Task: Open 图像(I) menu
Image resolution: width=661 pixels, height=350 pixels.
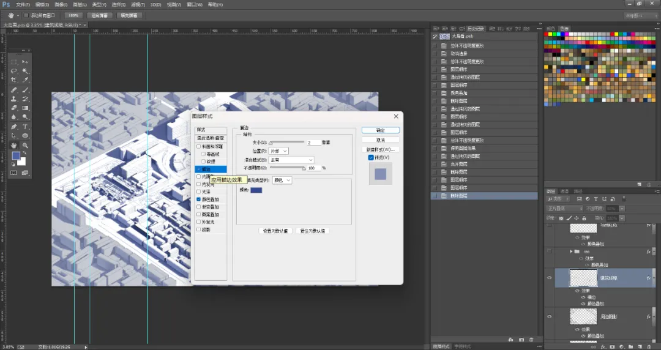Action: pos(61,5)
